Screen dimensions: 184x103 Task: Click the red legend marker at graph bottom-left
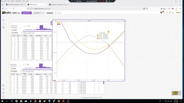pos(55,80)
